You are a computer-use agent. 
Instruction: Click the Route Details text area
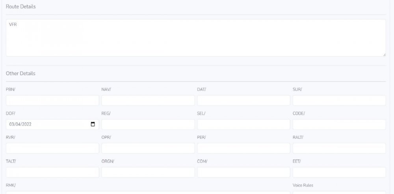click(x=196, y=38)
